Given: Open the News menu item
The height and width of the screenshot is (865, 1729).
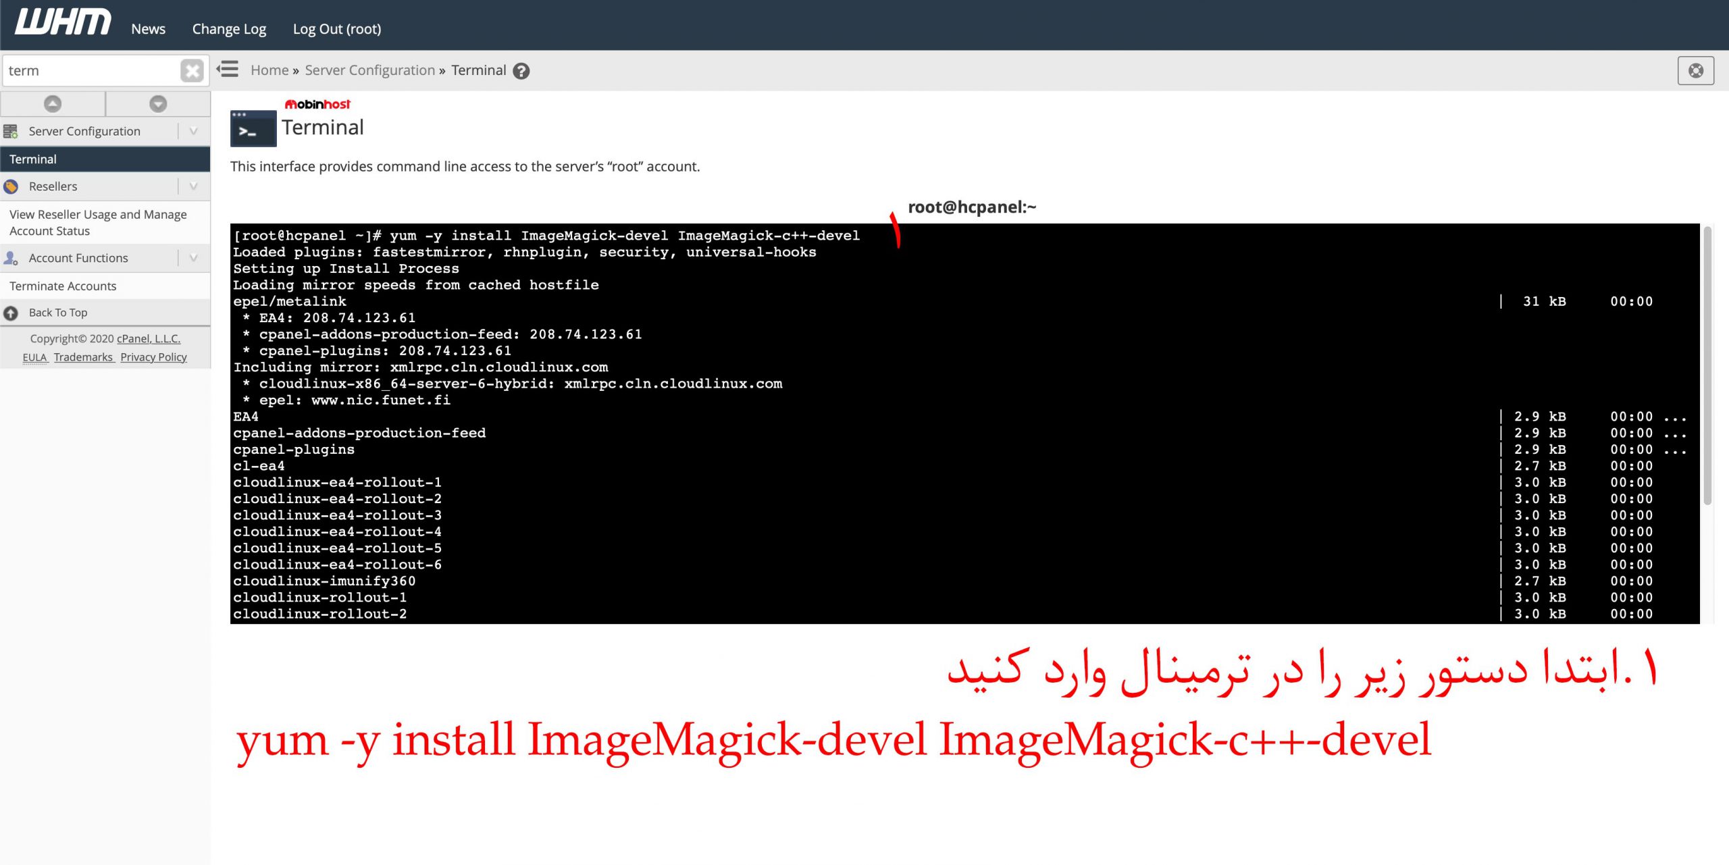Looking at the screenshot, I should click(x=148, y=28).
